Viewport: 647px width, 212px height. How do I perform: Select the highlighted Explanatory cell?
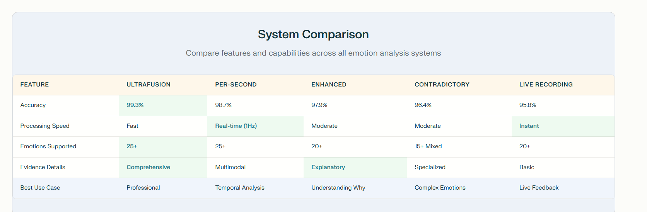point(328,167)
